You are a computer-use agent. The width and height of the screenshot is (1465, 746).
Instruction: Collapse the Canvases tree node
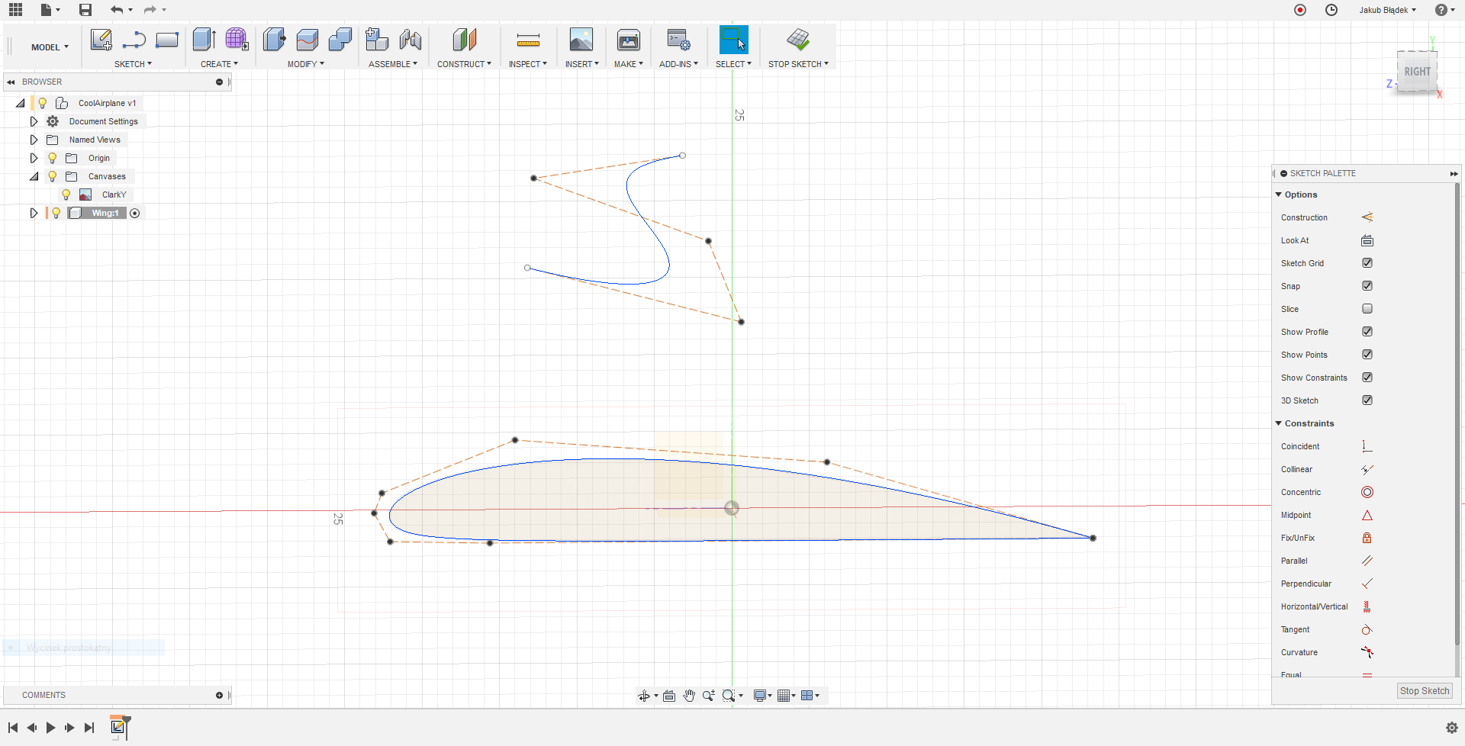[x=34, y=176]
